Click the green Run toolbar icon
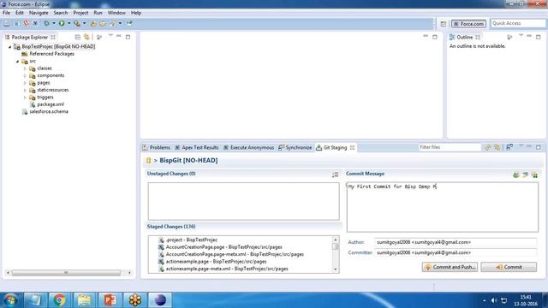Image resolution: width=548 pixels, height=308 pixels. coord(62,23)
